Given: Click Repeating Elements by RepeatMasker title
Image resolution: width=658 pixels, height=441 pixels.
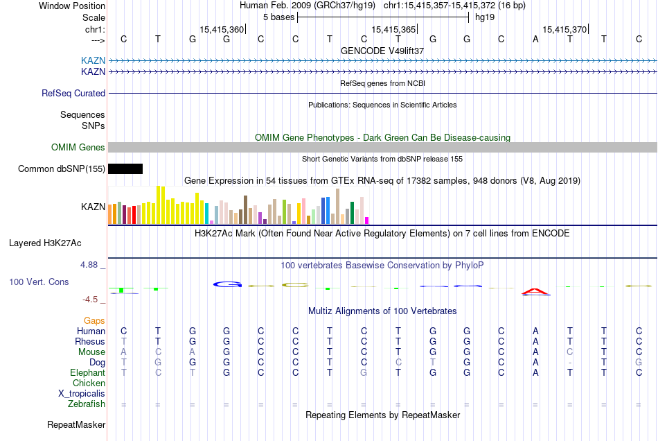Looking at the screenshot, I should pos(382,415).
